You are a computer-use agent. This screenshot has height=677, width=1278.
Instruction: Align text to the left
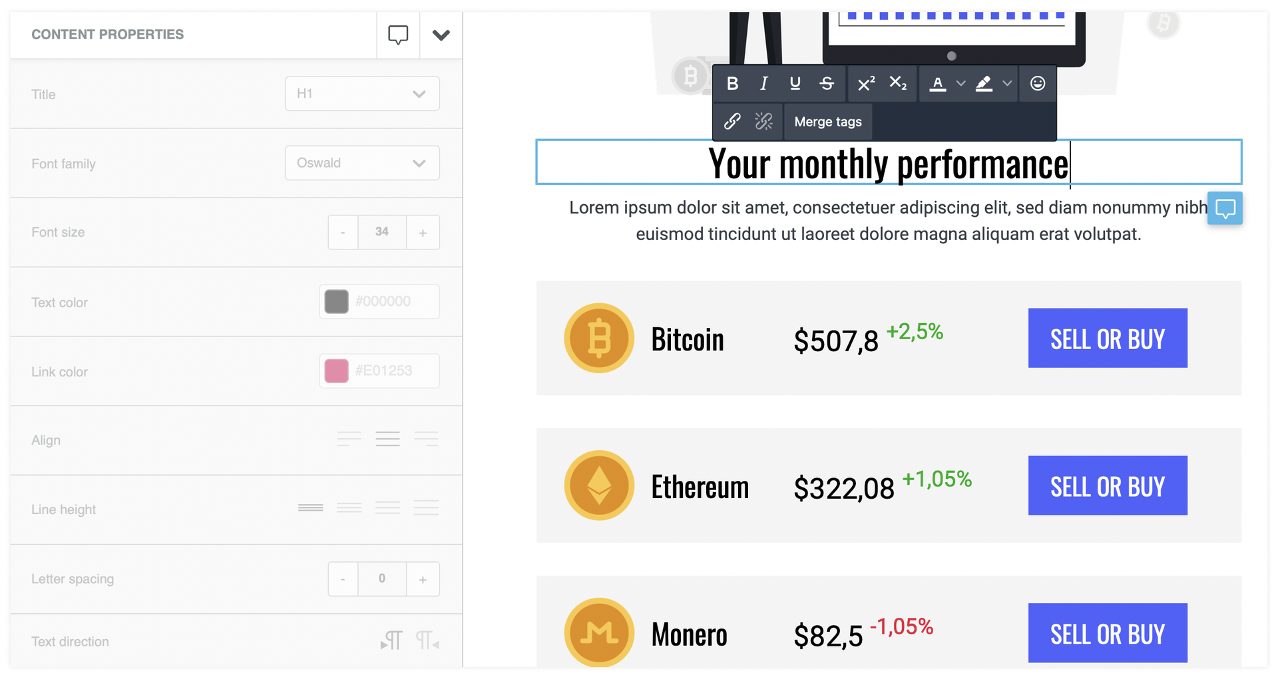349,440
